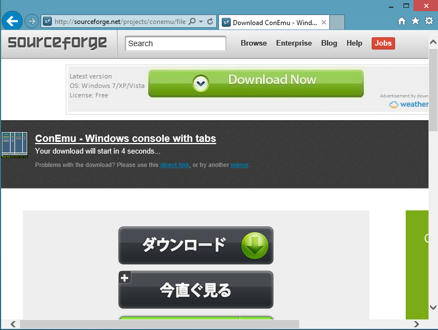The width and height of the screenshot is (438, 330).
Task: Click the dark ダウンロード button
Action: point(196,245)
